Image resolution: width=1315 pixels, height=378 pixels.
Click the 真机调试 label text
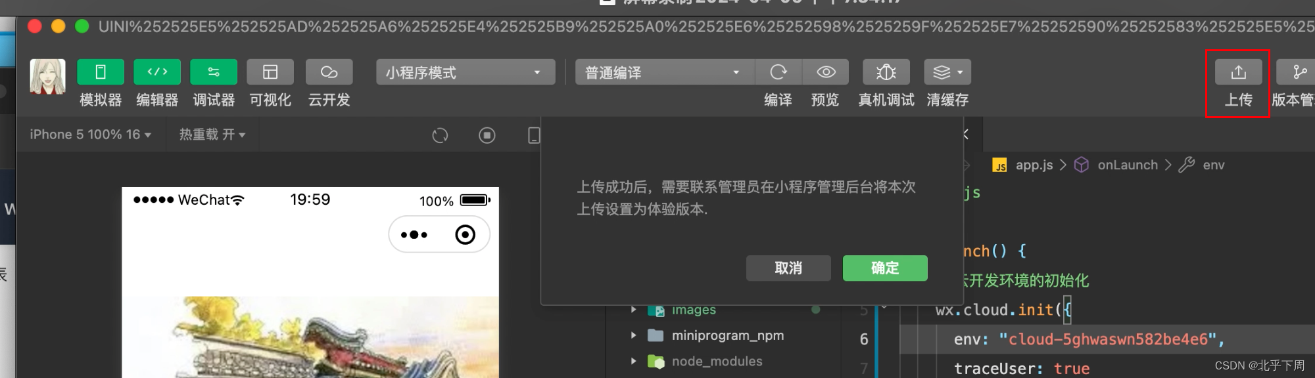(x=886, y=100)
